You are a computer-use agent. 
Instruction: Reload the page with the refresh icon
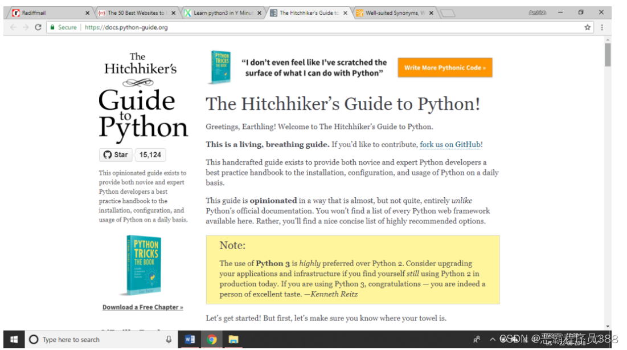[38, 27]
